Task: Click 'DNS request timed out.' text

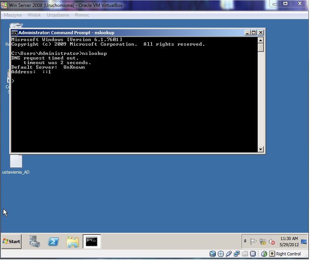Action: click(45, 58)
